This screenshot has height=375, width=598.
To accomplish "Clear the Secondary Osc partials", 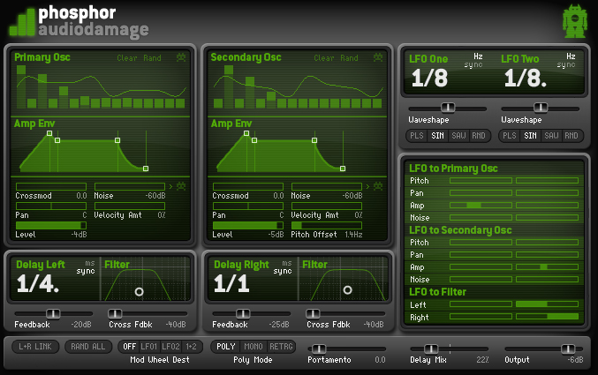I will [x=324, y=58].
